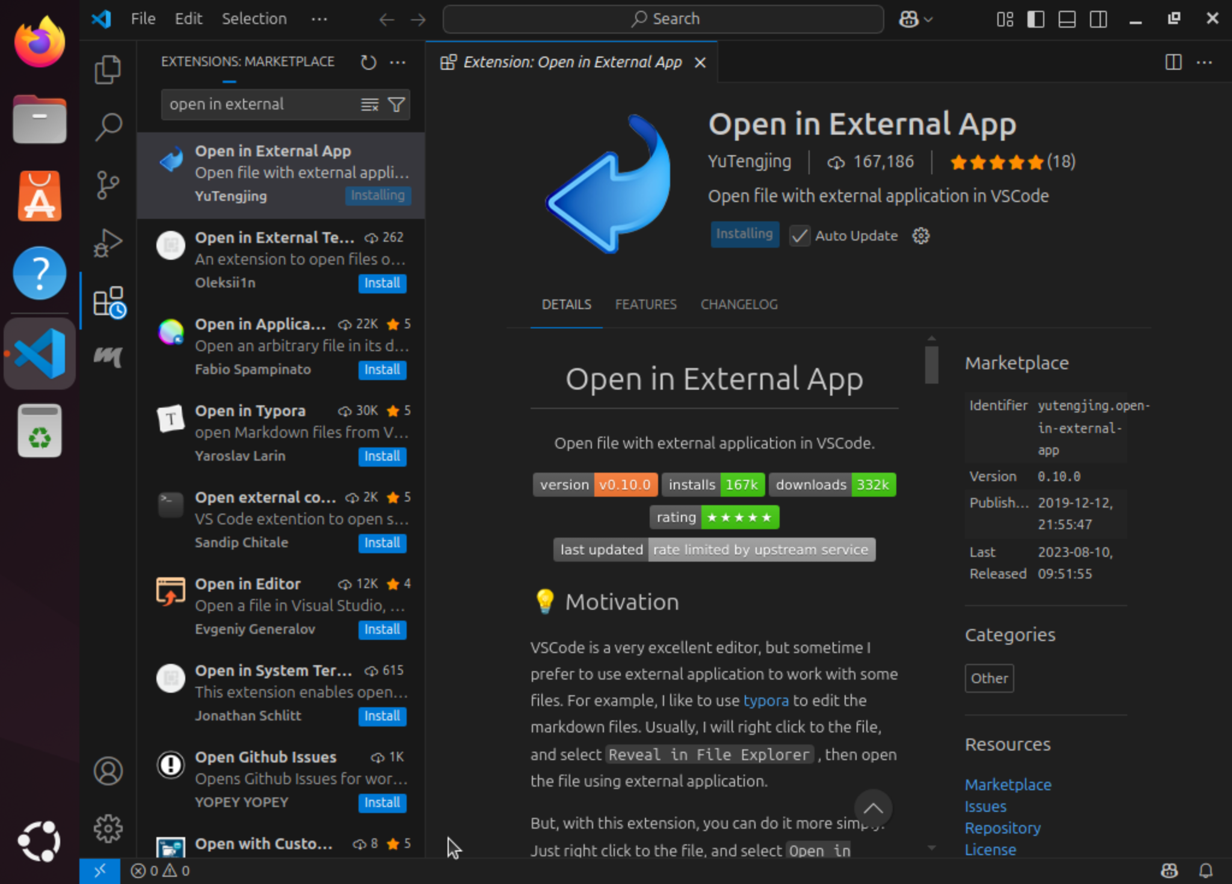The height and width of the screenshot is (884, 1232).
Task: Select the Other category tag
Action: [x=989, y=678]
